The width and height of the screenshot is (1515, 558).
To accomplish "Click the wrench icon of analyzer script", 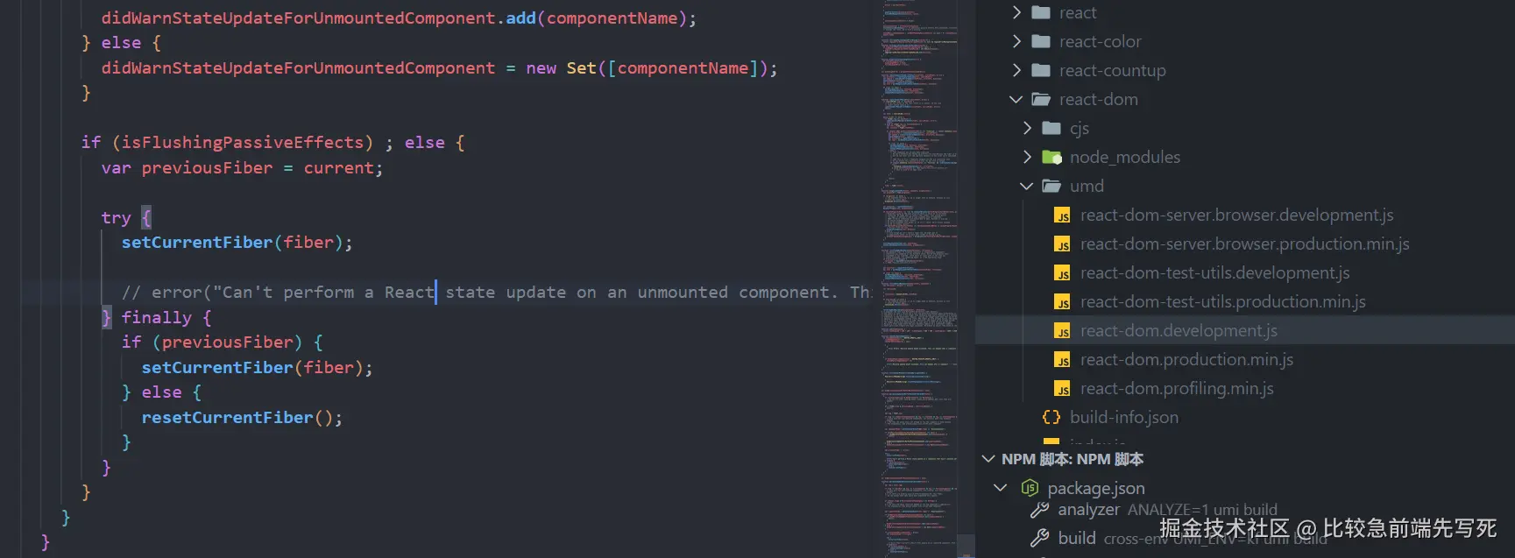I will (1040, 510).
